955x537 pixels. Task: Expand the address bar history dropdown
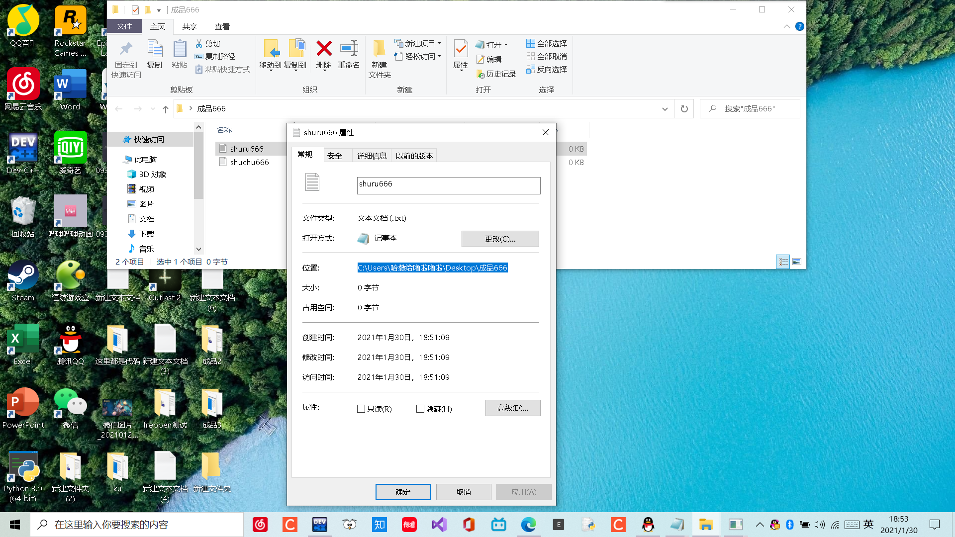pyautogui.click(x=665, y=109)
